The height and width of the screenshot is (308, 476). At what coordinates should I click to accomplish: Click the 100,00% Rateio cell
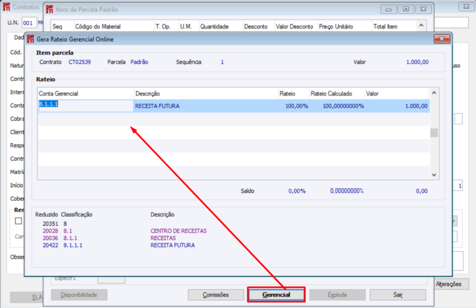pyautogui.click(x=294, y=106)
